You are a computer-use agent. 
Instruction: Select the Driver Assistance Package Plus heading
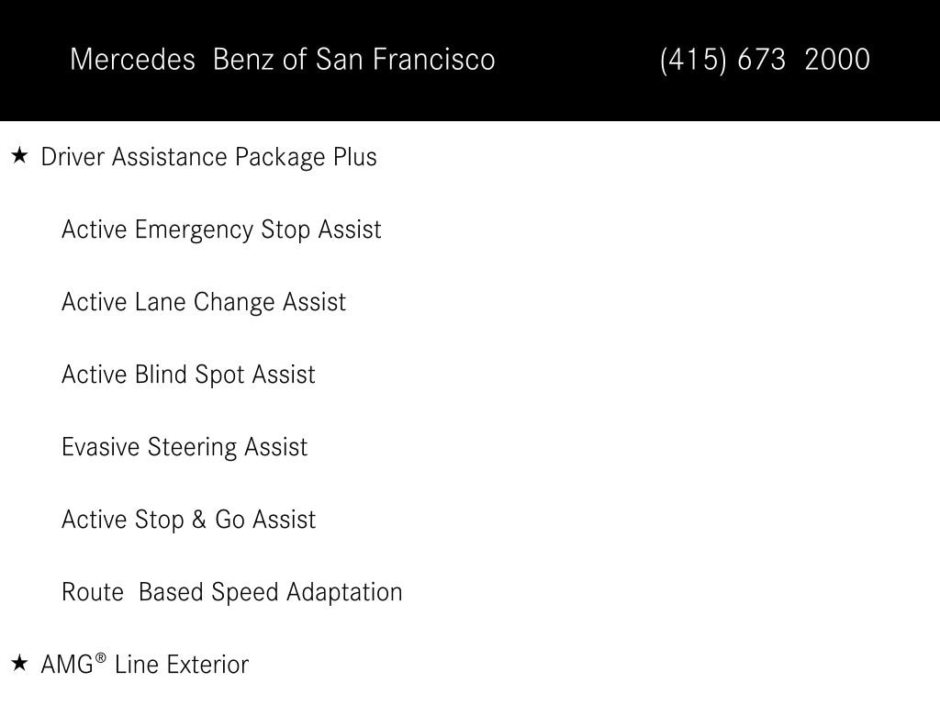pyautogui.click(x=208, y=157)
